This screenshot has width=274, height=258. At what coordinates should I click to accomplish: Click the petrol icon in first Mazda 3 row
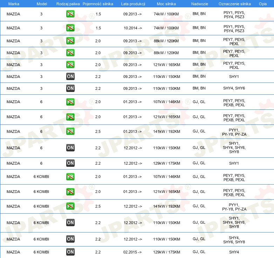point(70,14)
